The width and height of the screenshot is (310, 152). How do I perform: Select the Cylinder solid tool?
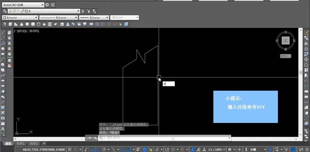tap(33, 24)
